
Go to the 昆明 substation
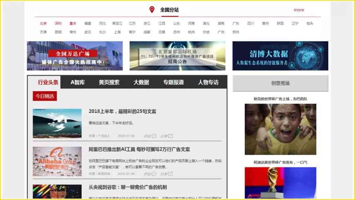(58, 32)
